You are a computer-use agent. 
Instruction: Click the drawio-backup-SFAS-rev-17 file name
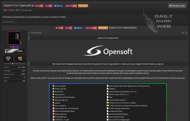click(x=119, y=94)
